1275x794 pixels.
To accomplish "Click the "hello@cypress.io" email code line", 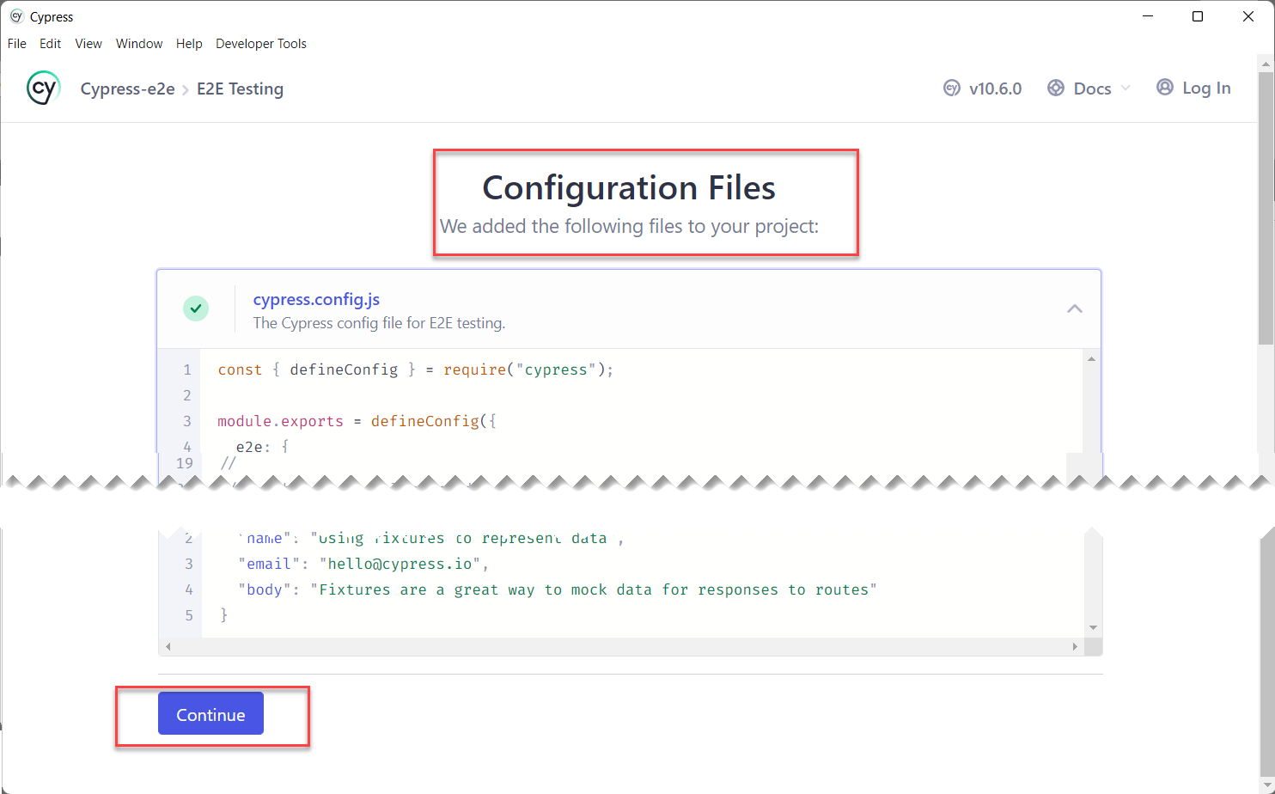I will click(363, 564).
